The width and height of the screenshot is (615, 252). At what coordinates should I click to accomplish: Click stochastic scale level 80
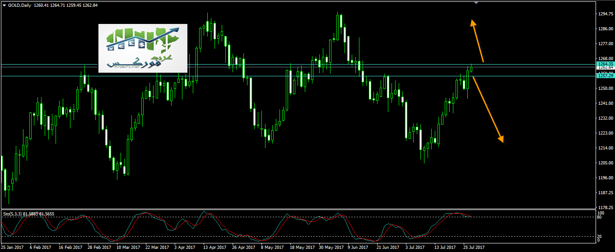tap(600, 217)
